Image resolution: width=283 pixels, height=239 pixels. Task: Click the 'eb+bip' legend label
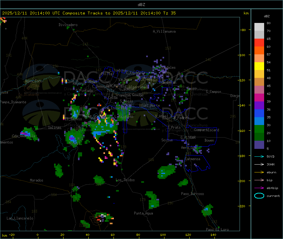(272, 188)
